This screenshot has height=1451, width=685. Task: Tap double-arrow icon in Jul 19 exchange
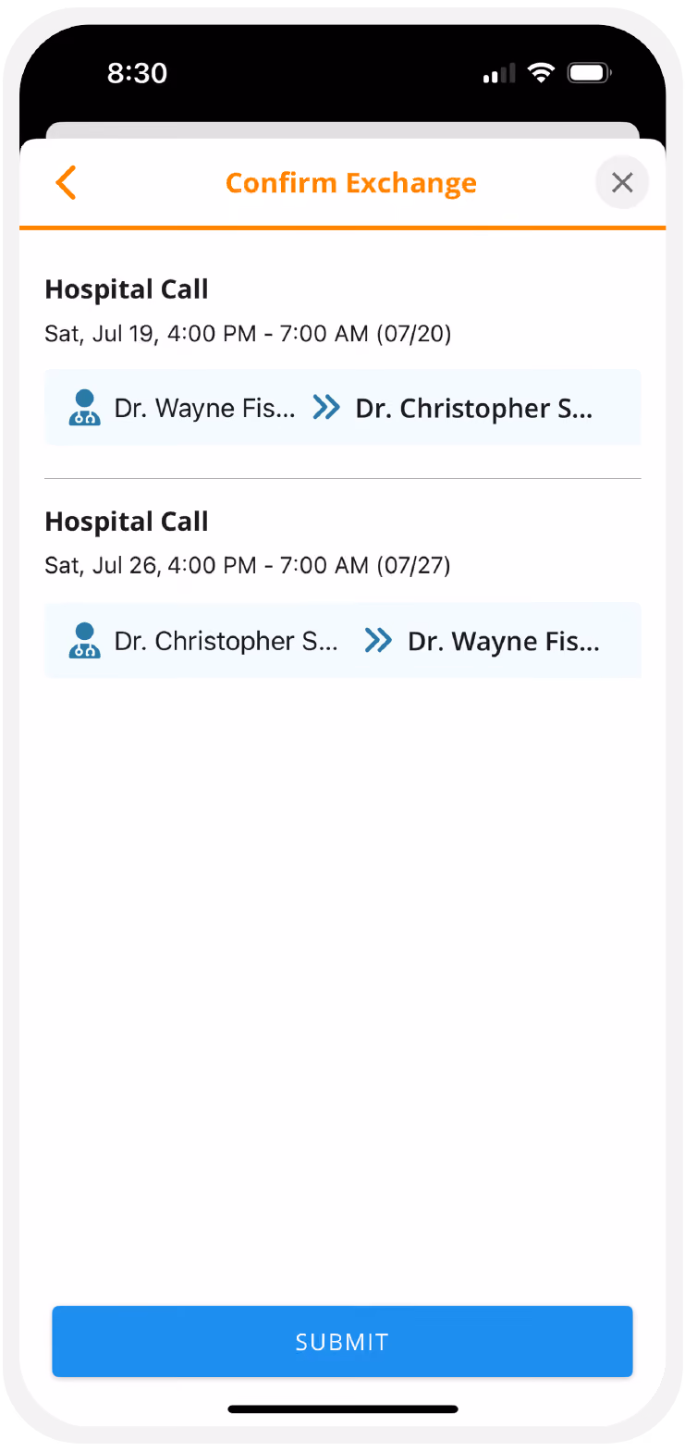coord(326,408)
